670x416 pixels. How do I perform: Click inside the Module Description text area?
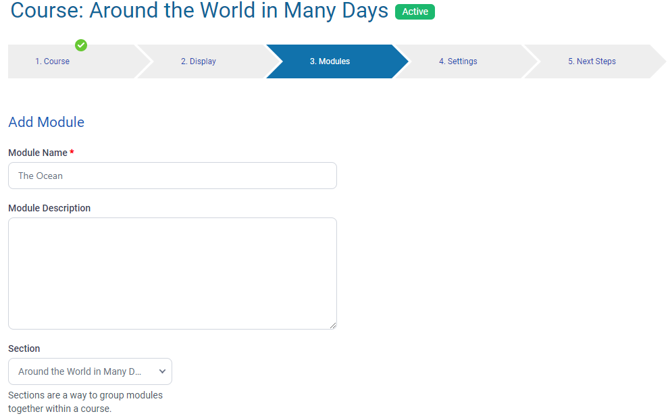point(173,274)
